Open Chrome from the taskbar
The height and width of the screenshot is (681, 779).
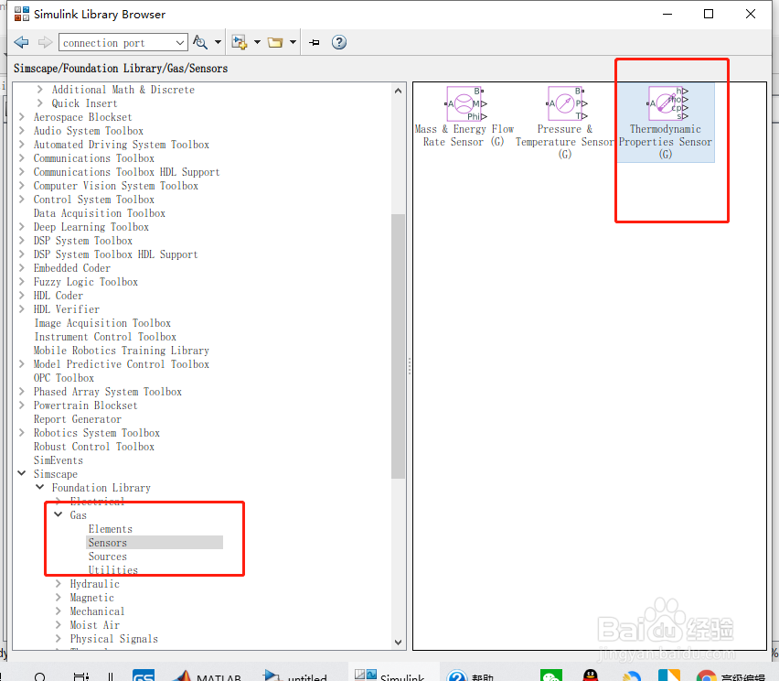[x=706, y=676]
